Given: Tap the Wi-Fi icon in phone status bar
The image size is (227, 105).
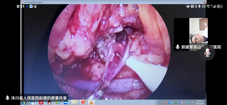Looking at the screenshot, I should point(208,6).
